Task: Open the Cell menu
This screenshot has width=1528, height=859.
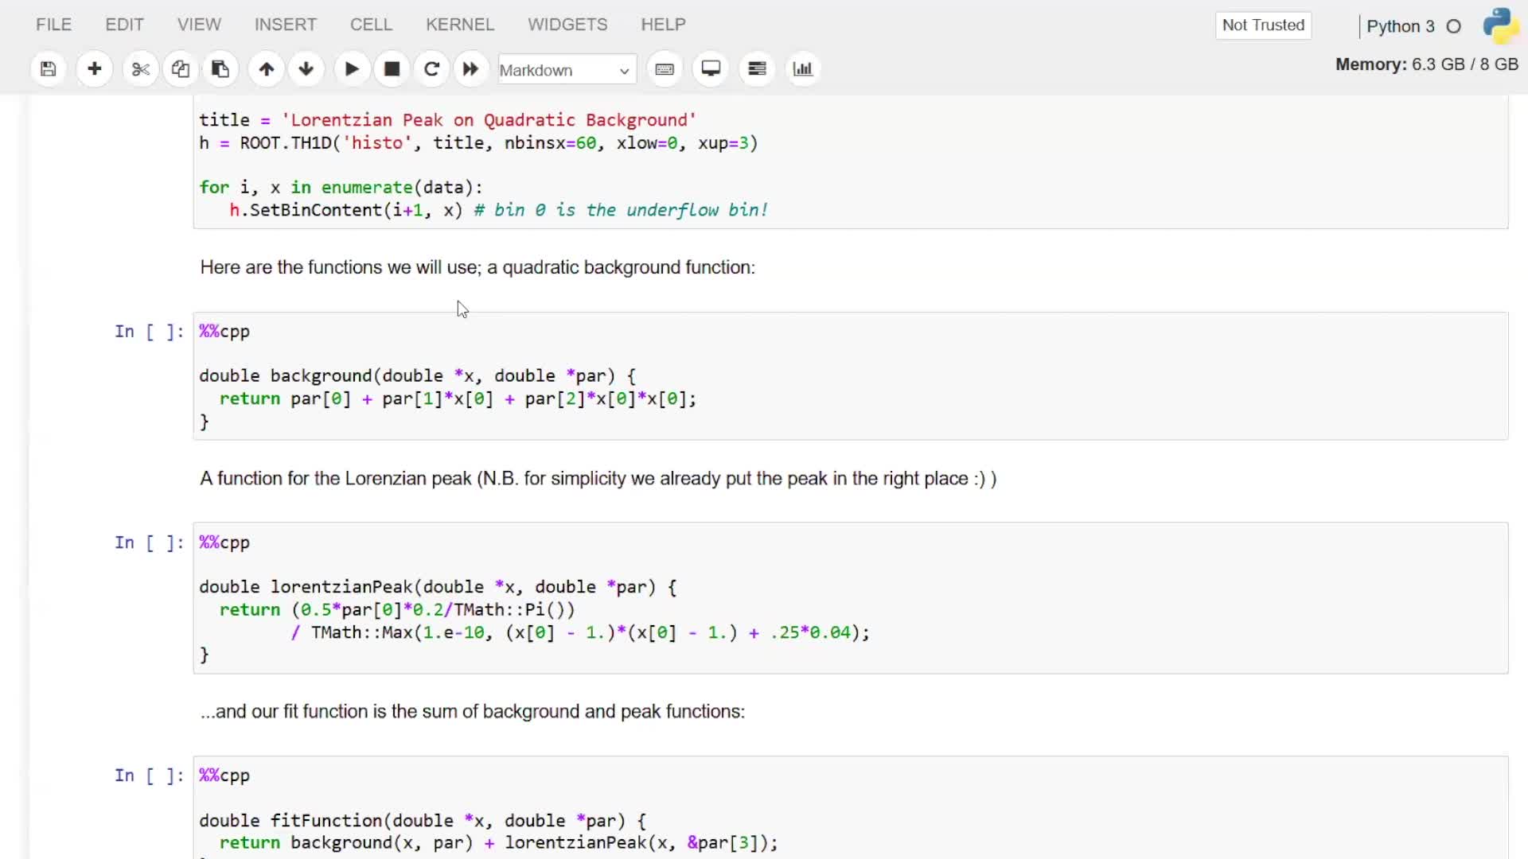Action: (x=371, y=25)
